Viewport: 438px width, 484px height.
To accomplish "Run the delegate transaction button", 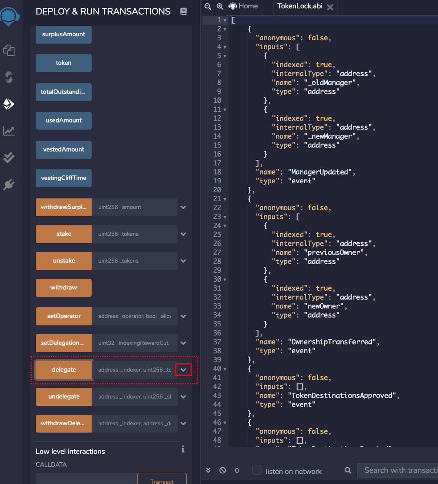I will point(64,370).
